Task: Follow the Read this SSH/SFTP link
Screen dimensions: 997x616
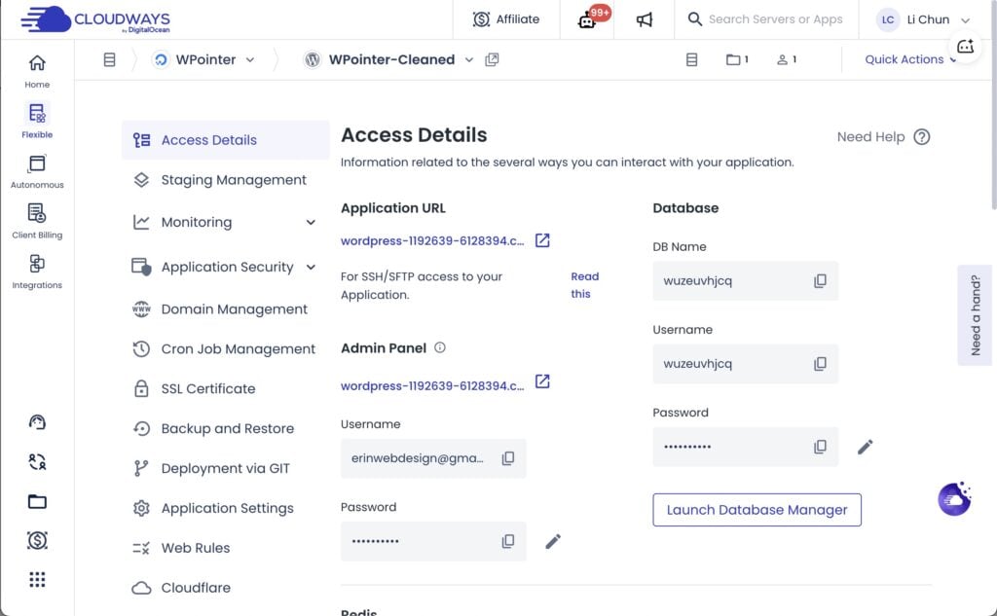Action: coord(584,285)
